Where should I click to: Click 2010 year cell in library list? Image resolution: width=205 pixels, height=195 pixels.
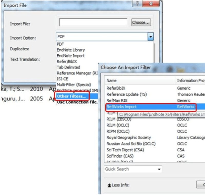(x=36, y=89)
